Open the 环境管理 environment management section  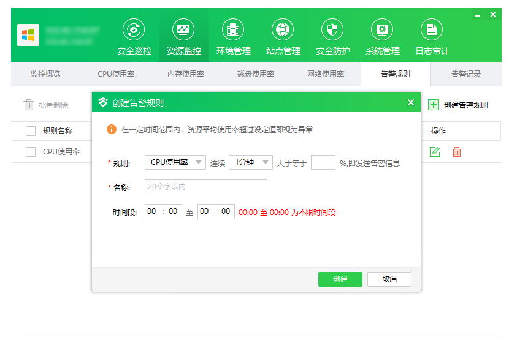[x=233, y=37]
